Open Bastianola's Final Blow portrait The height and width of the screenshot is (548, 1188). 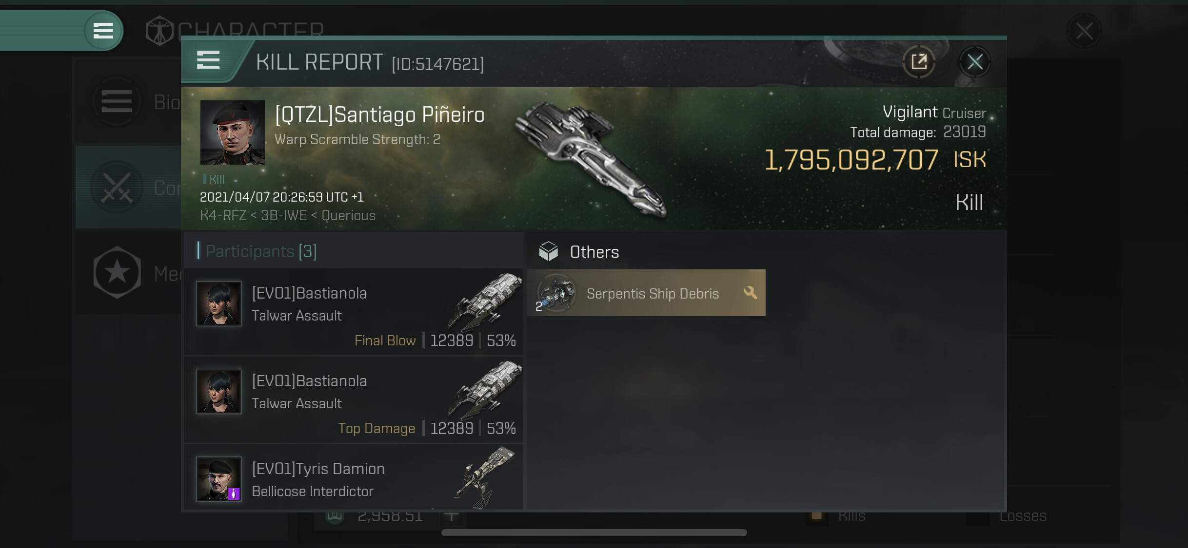coord(218,303)
